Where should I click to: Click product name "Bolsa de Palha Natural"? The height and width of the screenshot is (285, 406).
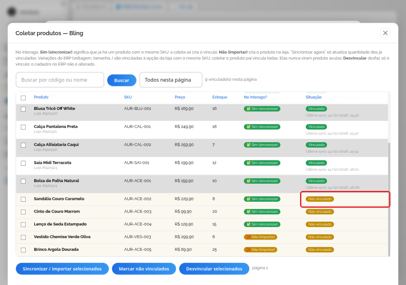tap(56, 181)
